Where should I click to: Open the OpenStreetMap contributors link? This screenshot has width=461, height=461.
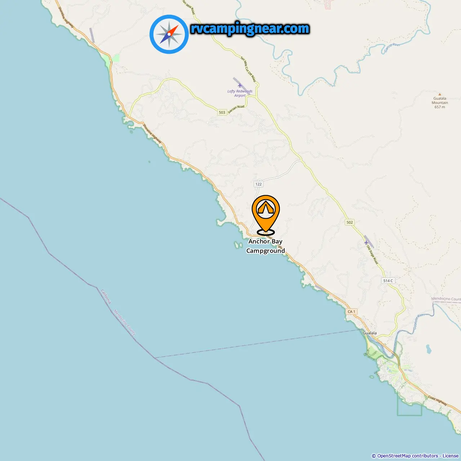408,456
